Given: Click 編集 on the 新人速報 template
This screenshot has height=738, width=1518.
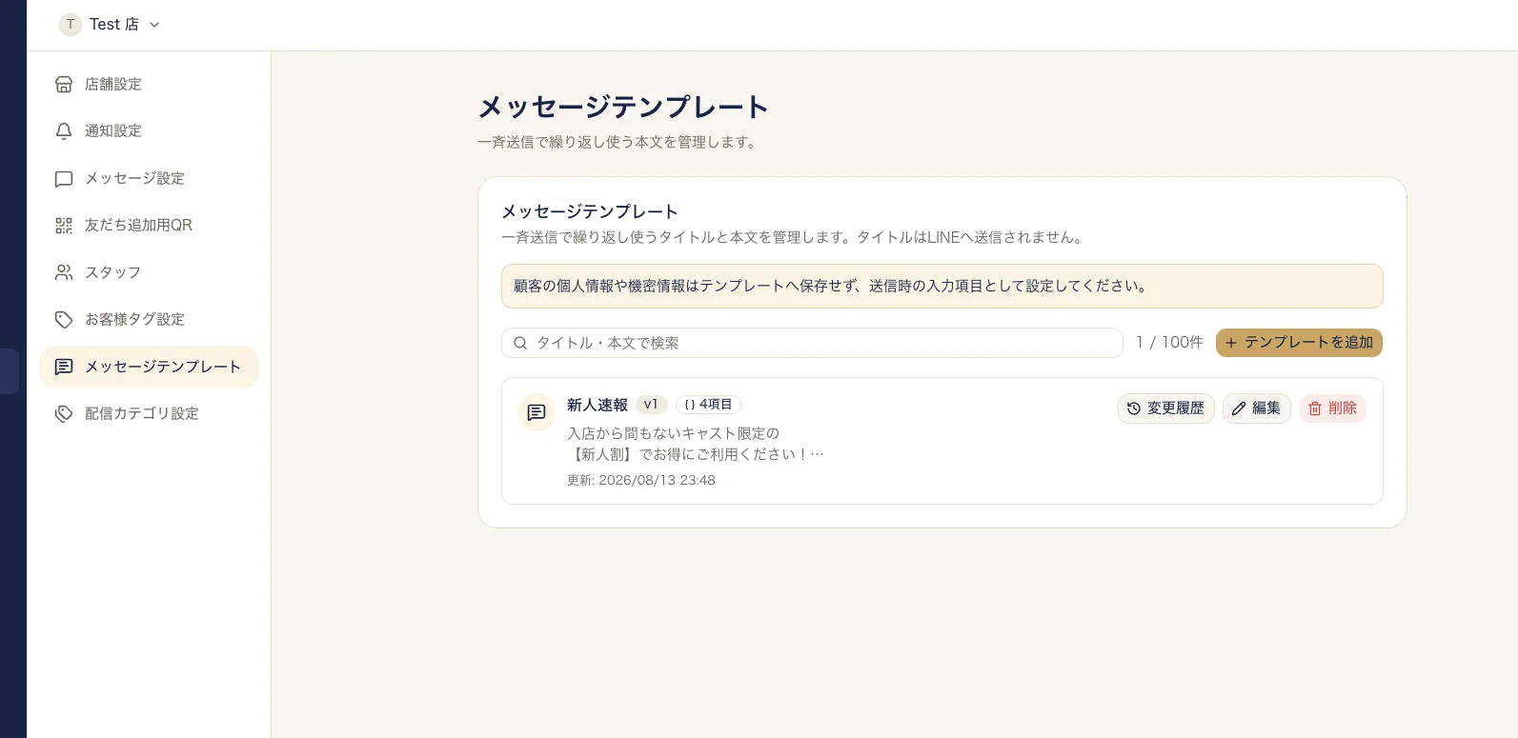Looking at the screenshot, I should (x=1256, y=409).
